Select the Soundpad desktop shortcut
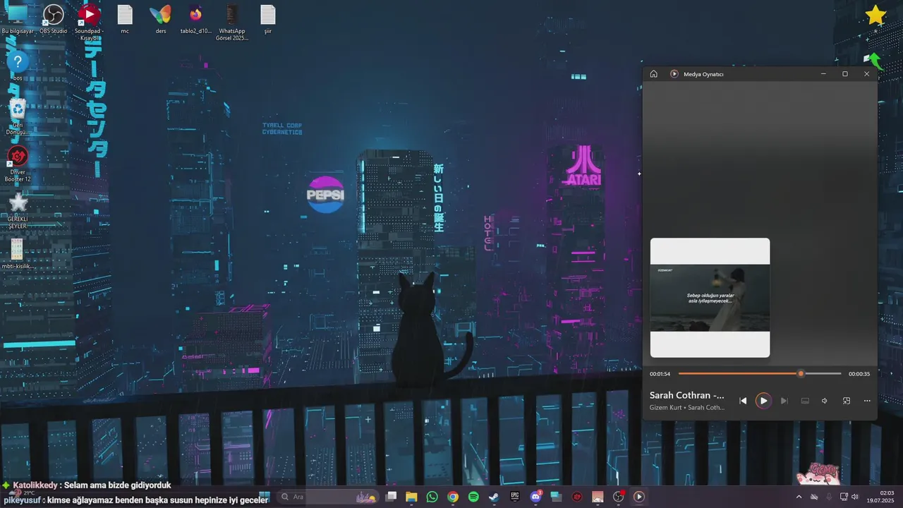The image size is (903, 508). [89, 22]
